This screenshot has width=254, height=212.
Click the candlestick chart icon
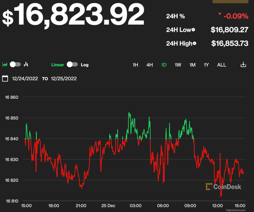pos(26,64)
